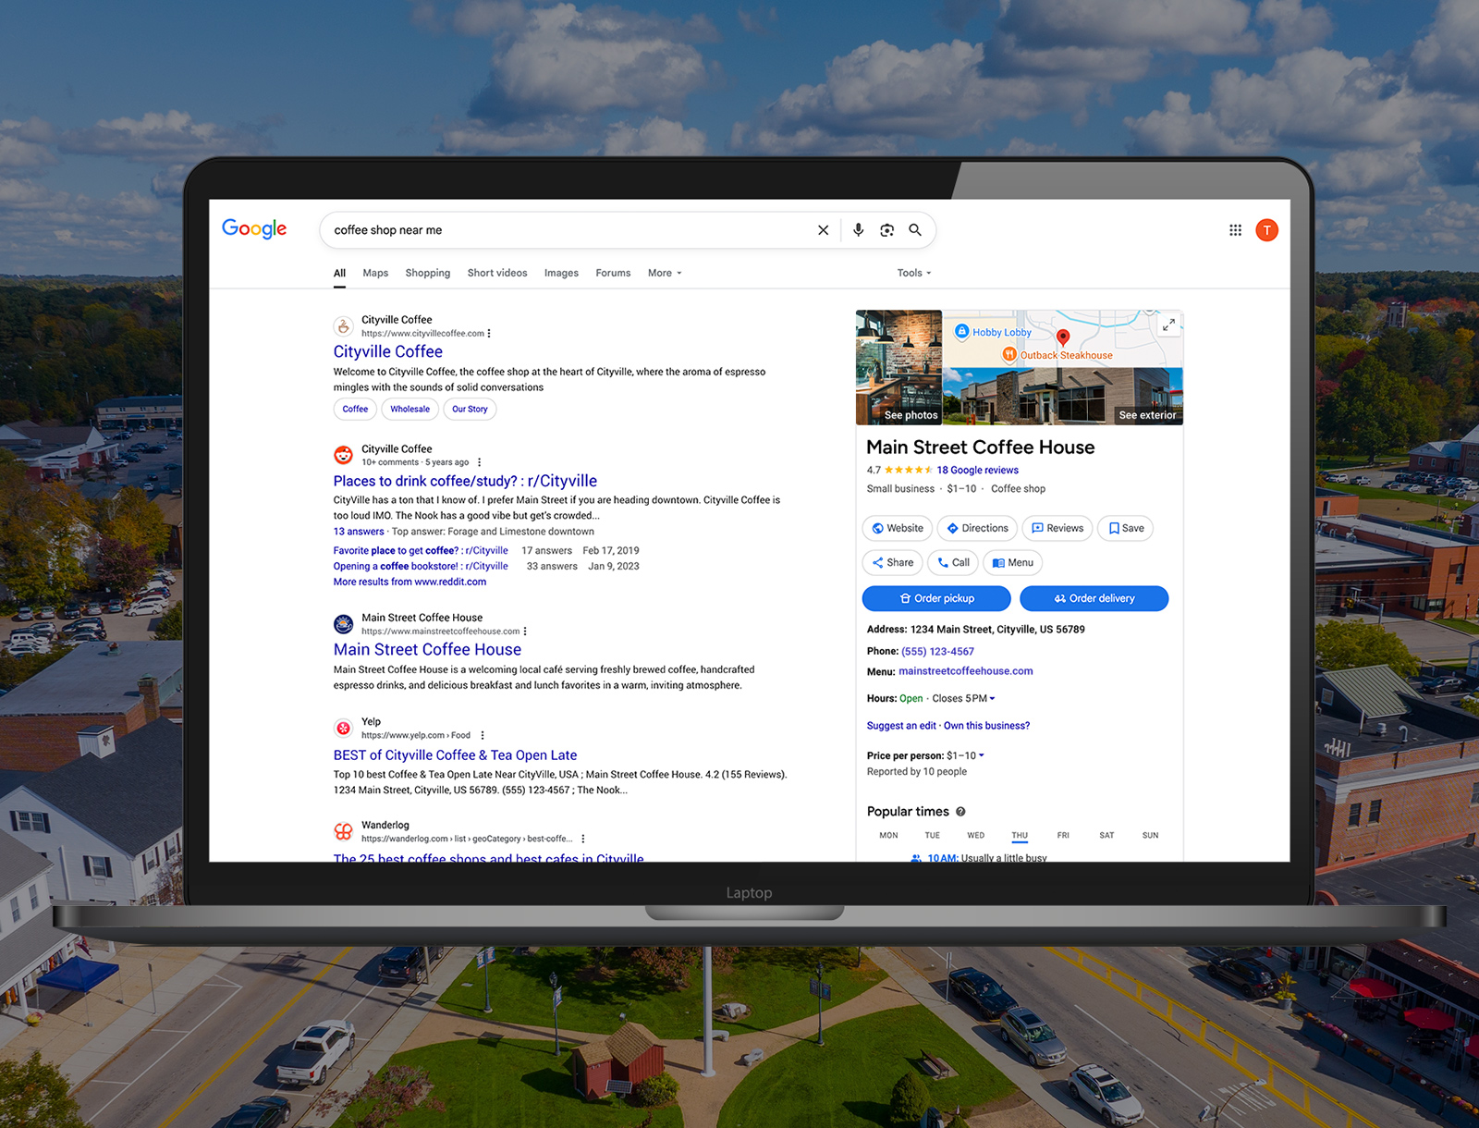Expand the Price per person $1–10 dropdown
1479x1128 pixels.
(x=965, y=756)
